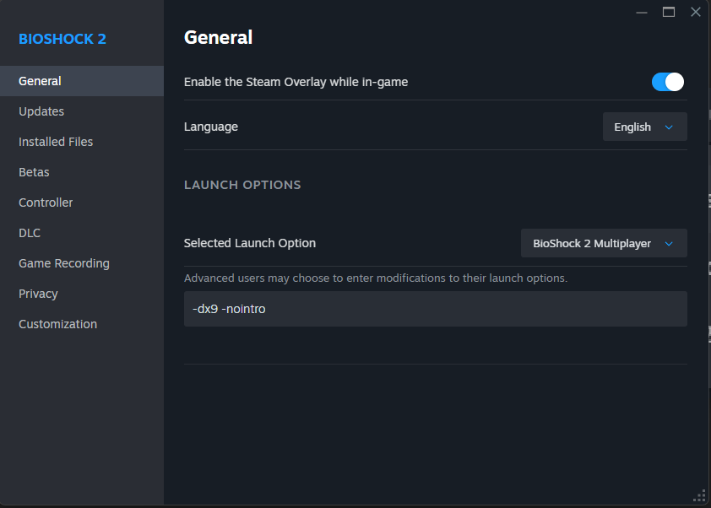
Task: Go to the Installed Files section
Action: click(56, 142)
